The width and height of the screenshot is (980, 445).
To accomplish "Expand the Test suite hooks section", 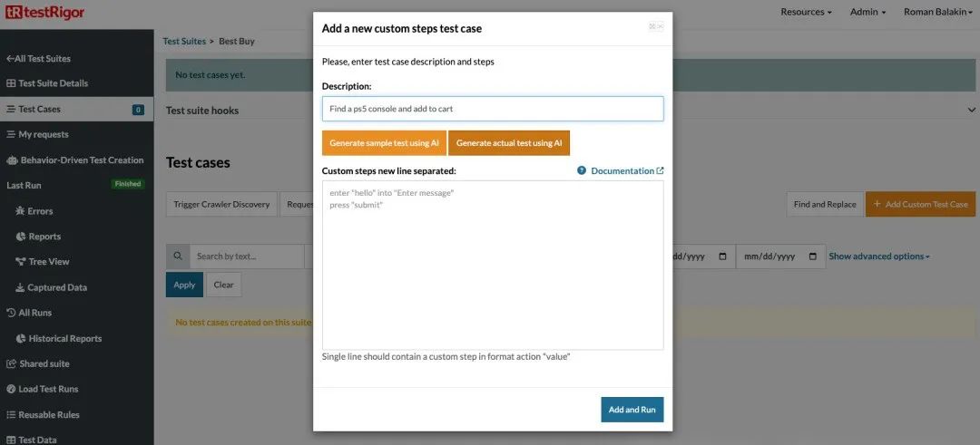I will click(971, 110).
